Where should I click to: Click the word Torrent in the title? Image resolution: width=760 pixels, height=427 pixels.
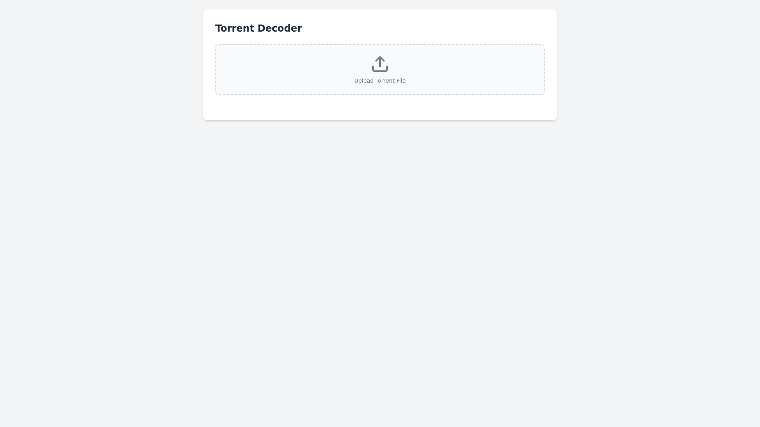coord(235,28)
